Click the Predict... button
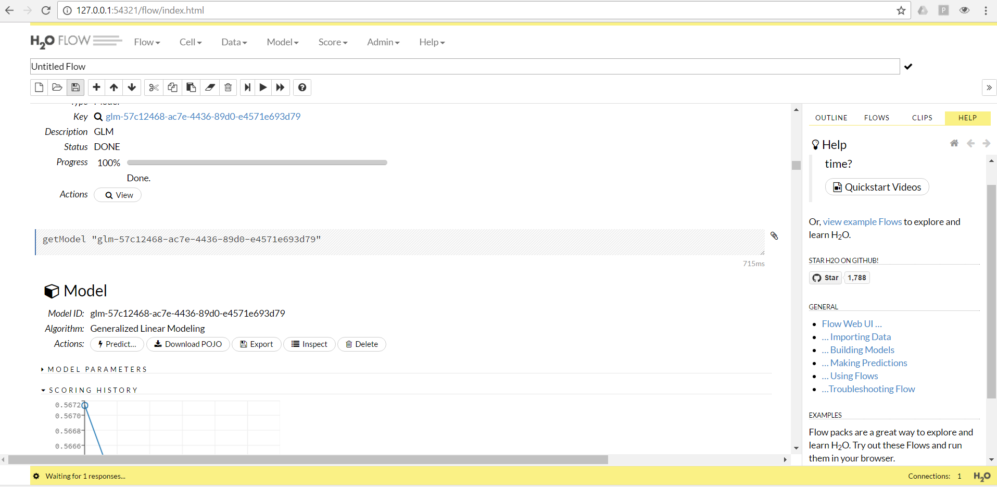The height and width of the screenshot is (487, 997). [x=118, y=344]
